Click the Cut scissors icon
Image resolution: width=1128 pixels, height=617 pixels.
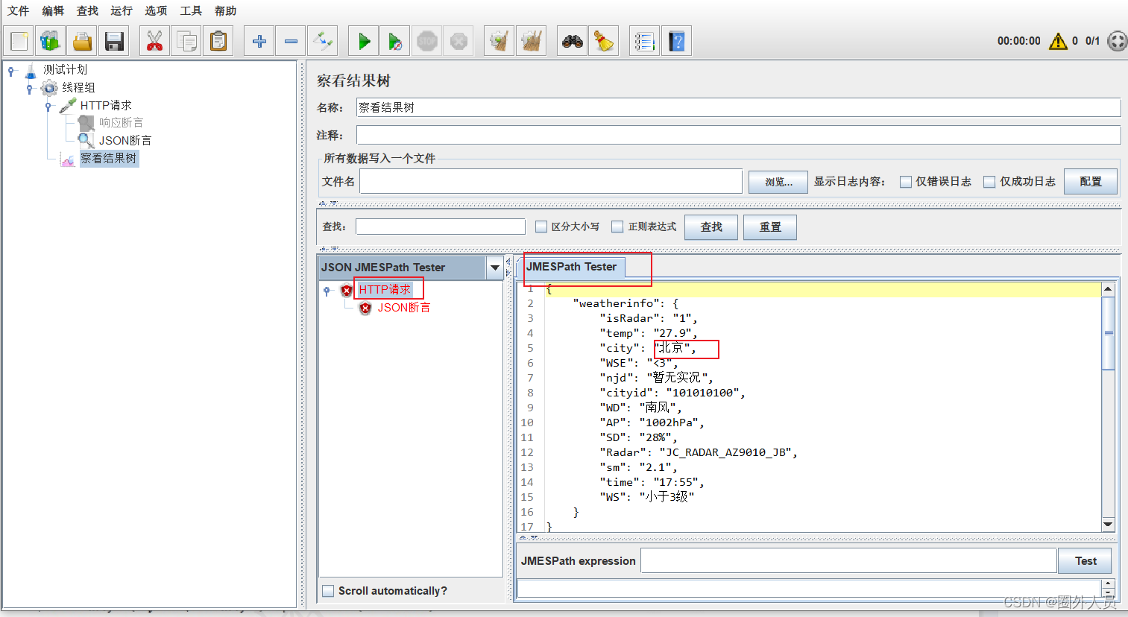coord(154,41)
